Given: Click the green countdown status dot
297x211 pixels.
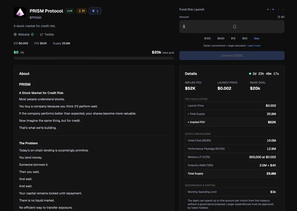Looking at the screenshot, I should coord(250,74).
